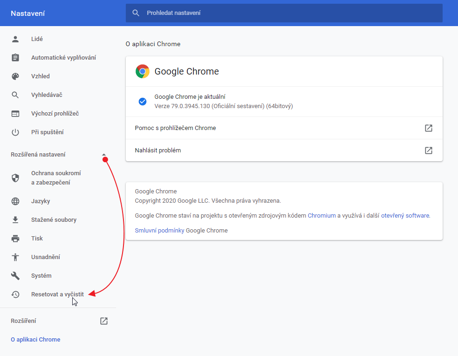Click the power icon for Při spuštění
Image resolution: width=458 pixels, height=356 pixels.
(15, 132)
